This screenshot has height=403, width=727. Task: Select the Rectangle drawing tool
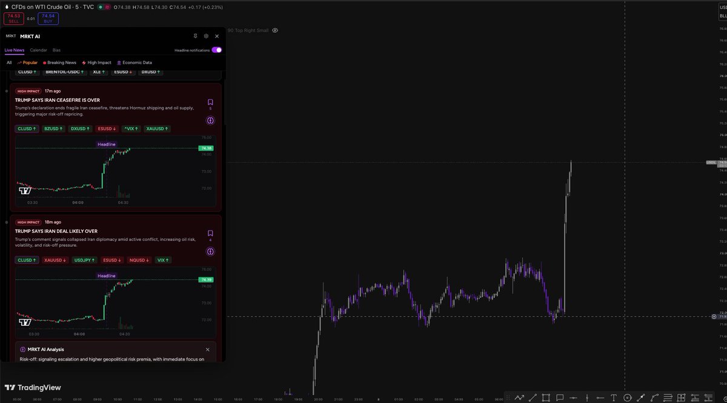coord(546,398)
